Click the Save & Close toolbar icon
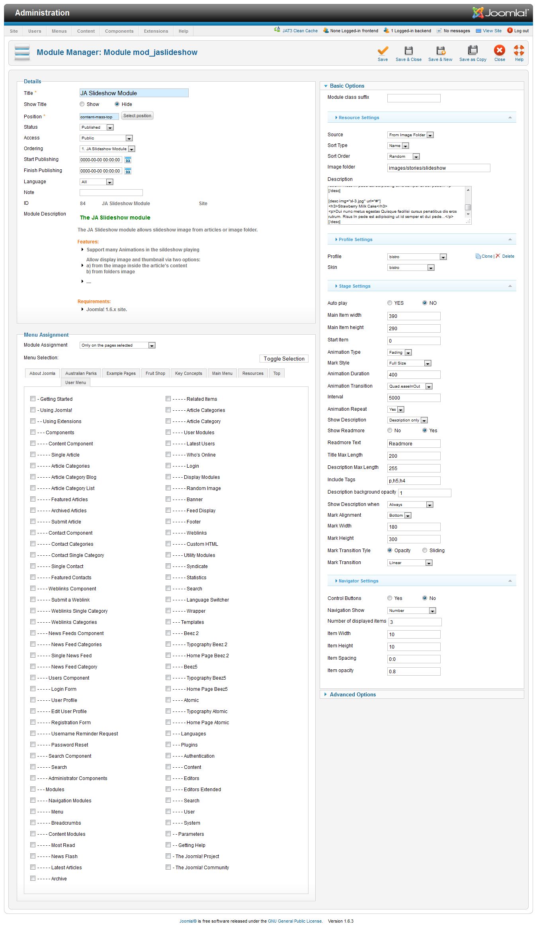 (408, 51)
